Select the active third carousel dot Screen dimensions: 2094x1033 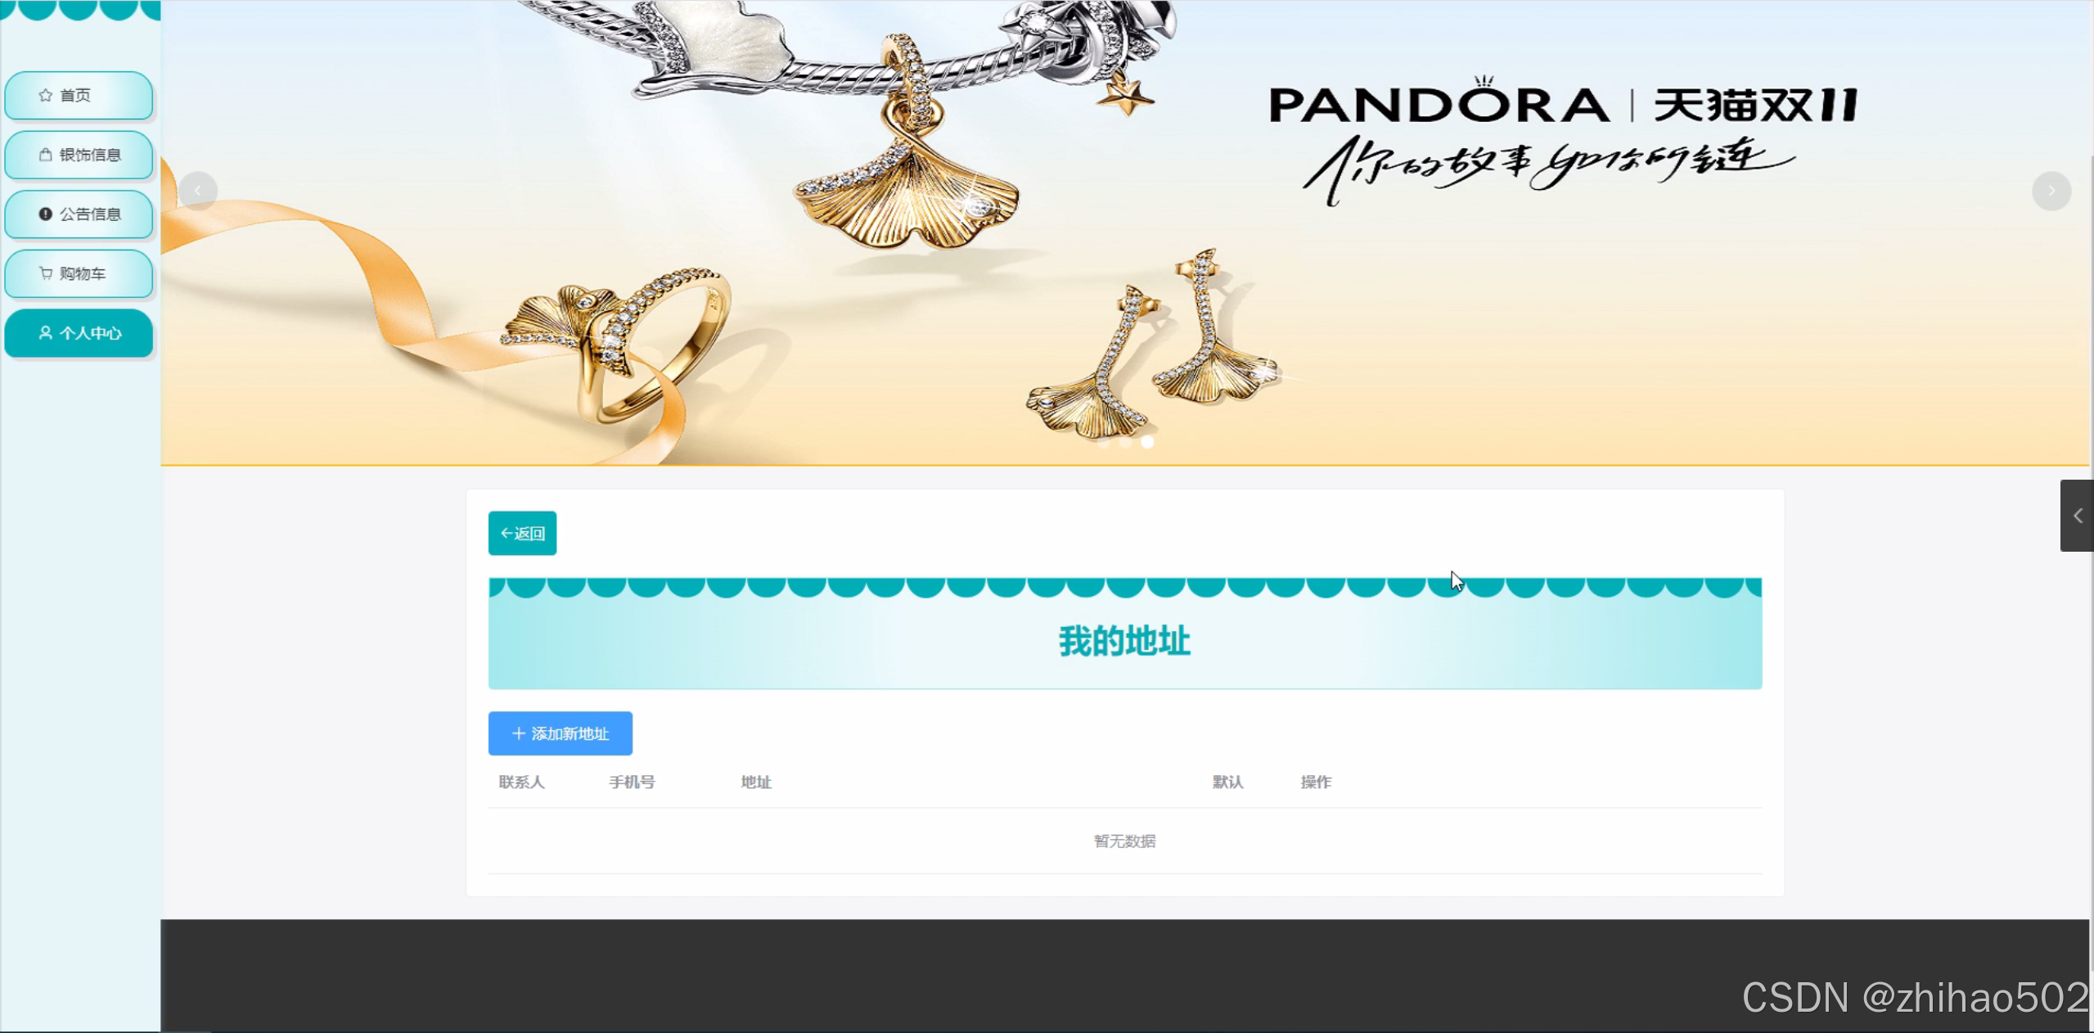coord(1147,442)
